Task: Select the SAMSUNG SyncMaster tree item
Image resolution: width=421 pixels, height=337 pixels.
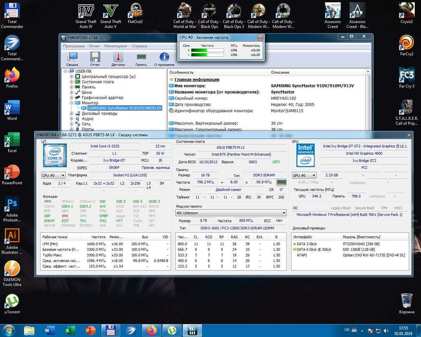Action: pos(125,108)
